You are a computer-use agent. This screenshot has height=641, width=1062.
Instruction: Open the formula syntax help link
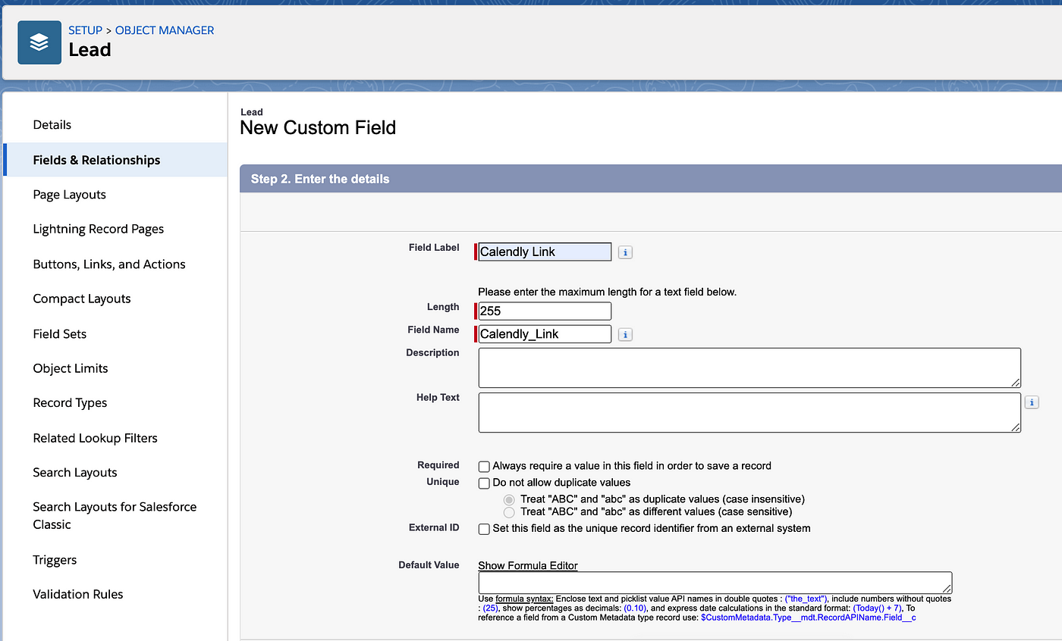(x=524, y=599)
